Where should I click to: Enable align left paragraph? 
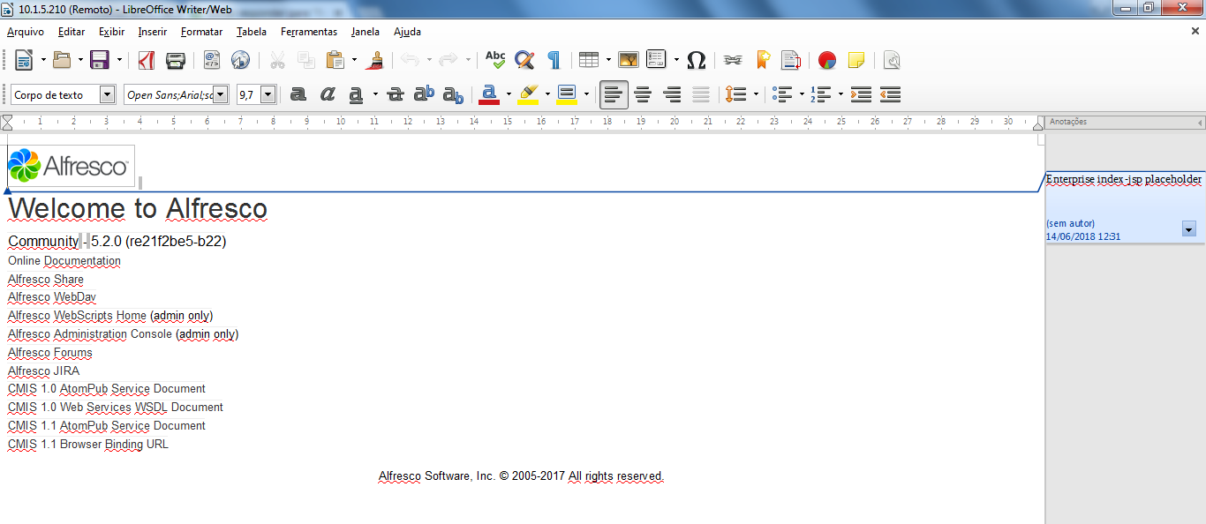[x=614, y=94]
